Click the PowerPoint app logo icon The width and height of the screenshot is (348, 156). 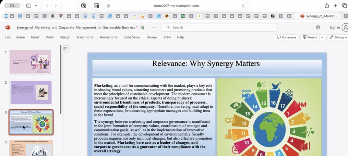click(x=8, y=27)
